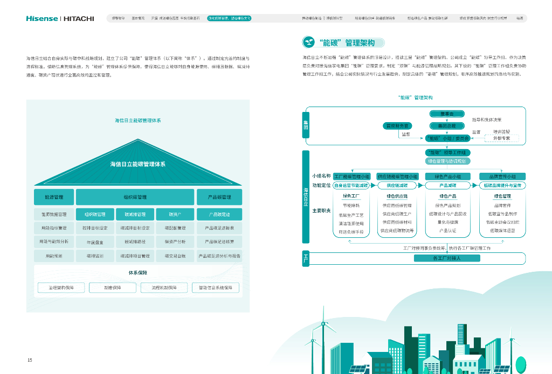Click the arrow after 供应链减碳
This screenshot has width=552, height=374.
tap(420, 185)
